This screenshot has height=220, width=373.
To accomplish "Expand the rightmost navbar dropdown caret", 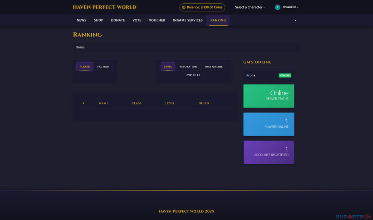I will pyautogui.click(x=295, y=21).
